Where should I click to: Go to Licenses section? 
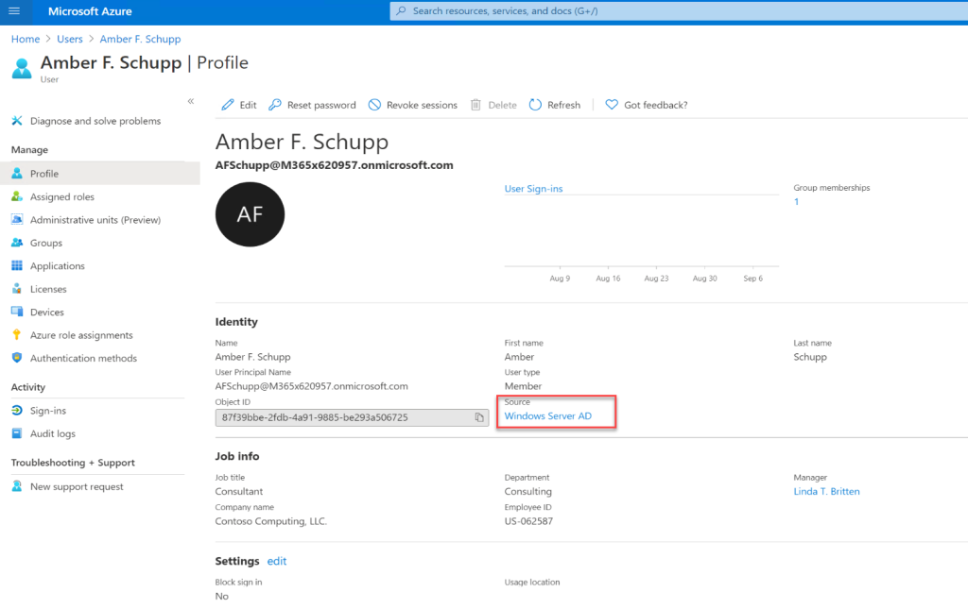click(48, 289)
